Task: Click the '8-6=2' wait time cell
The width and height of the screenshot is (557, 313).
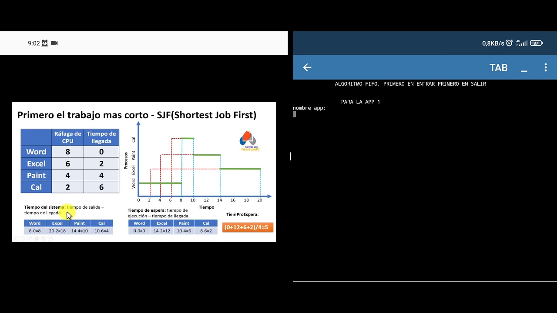Action: (206, 231)
